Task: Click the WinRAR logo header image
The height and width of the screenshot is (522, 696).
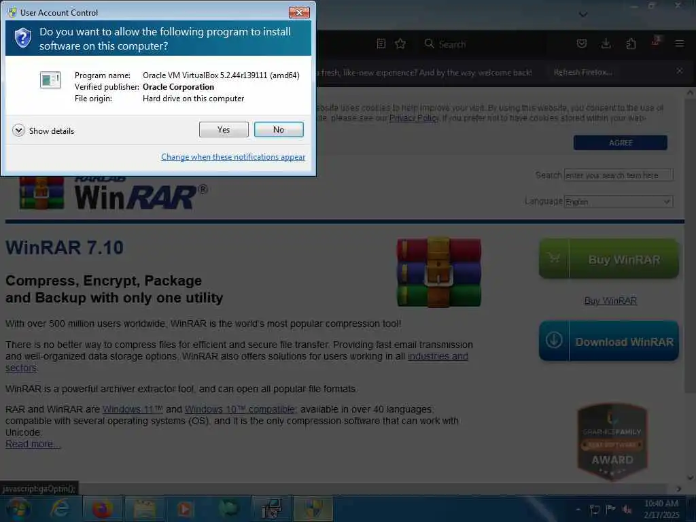Action: click(114, 192)
